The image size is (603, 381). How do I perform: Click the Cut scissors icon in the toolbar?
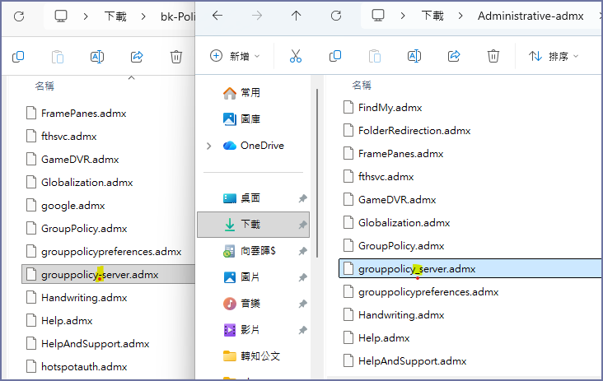[295, 56]
